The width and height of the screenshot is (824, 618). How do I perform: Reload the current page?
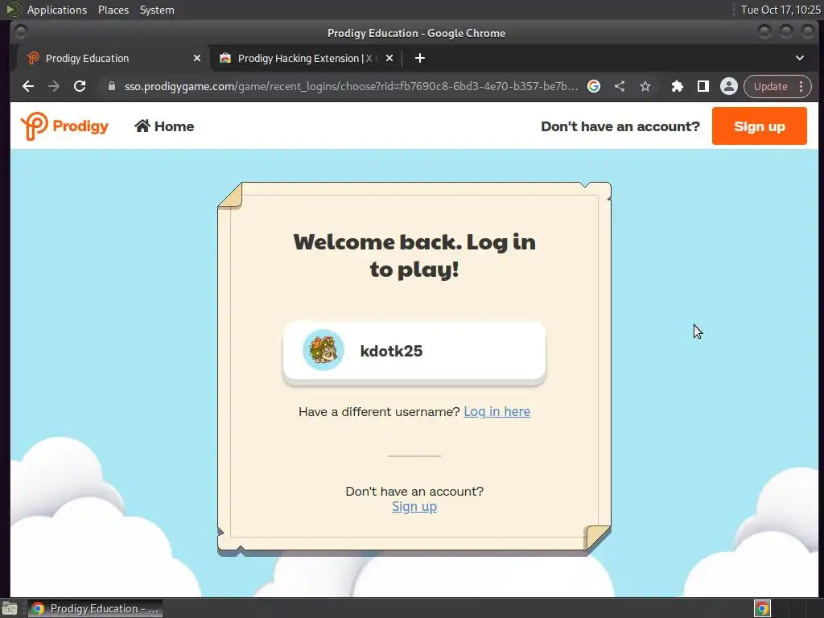80,86
